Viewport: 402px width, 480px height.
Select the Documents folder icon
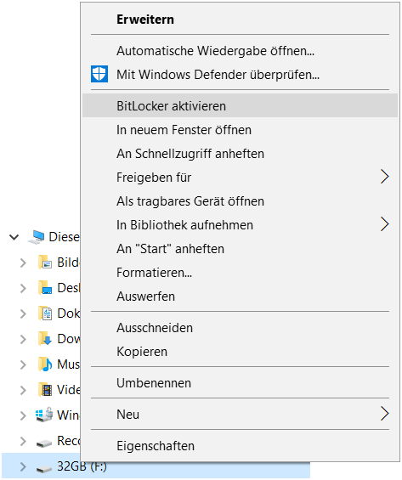tap(45, 313)
